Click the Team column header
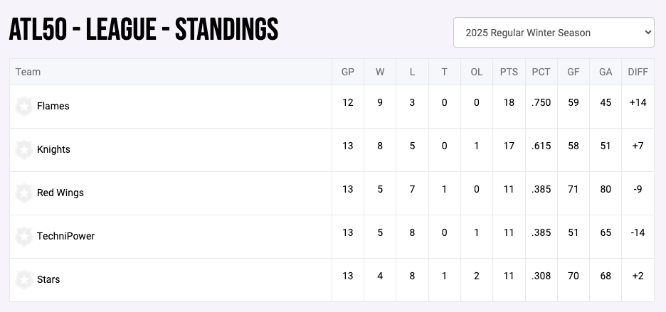 [x=28, y=72]
